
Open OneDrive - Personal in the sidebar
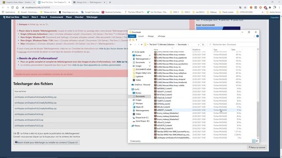tap(142, 85)
